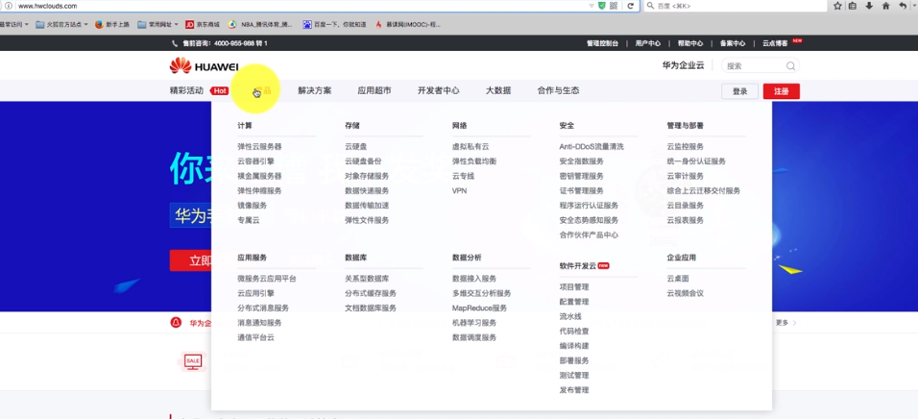Open 云点博客 link
Screen dimensions: 918x419
click(x=775, y=43)
